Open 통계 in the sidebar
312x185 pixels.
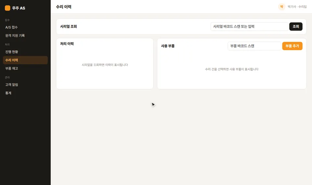pyautogui.click(x=25, y=93)
